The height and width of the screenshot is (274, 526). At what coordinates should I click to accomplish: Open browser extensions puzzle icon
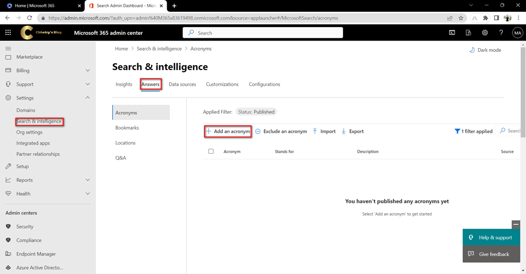[485, 18]
